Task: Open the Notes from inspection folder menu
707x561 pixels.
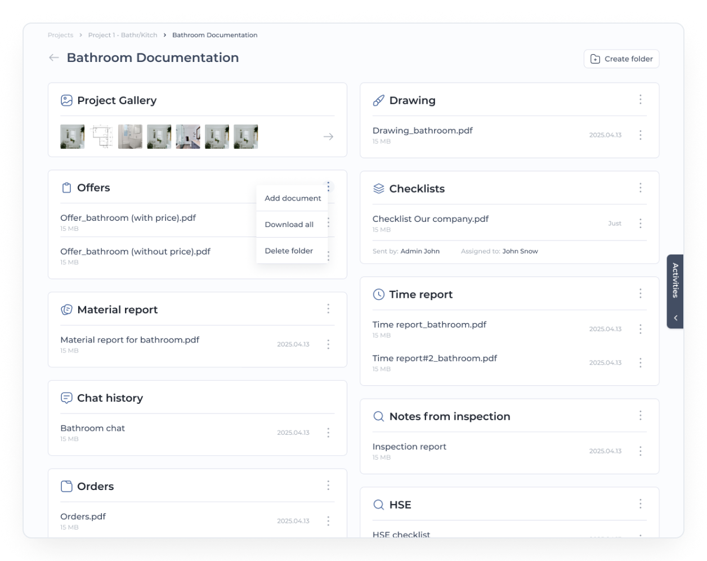Action: (640, 416)
